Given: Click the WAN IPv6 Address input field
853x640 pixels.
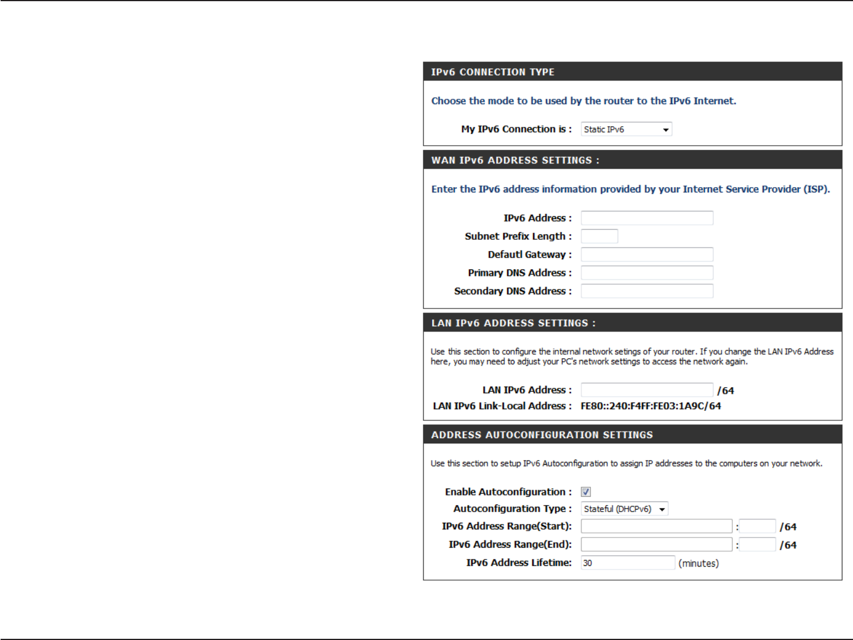Looking at the screenshot, I should pos(647,218).
